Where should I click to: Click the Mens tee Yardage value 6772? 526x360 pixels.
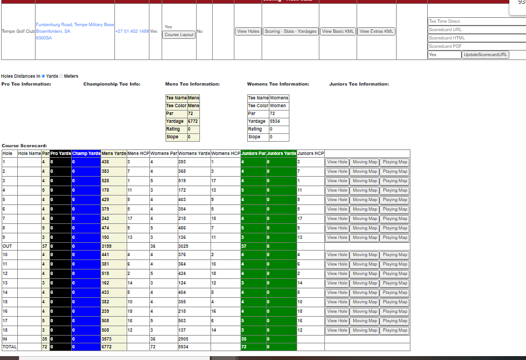193,122
